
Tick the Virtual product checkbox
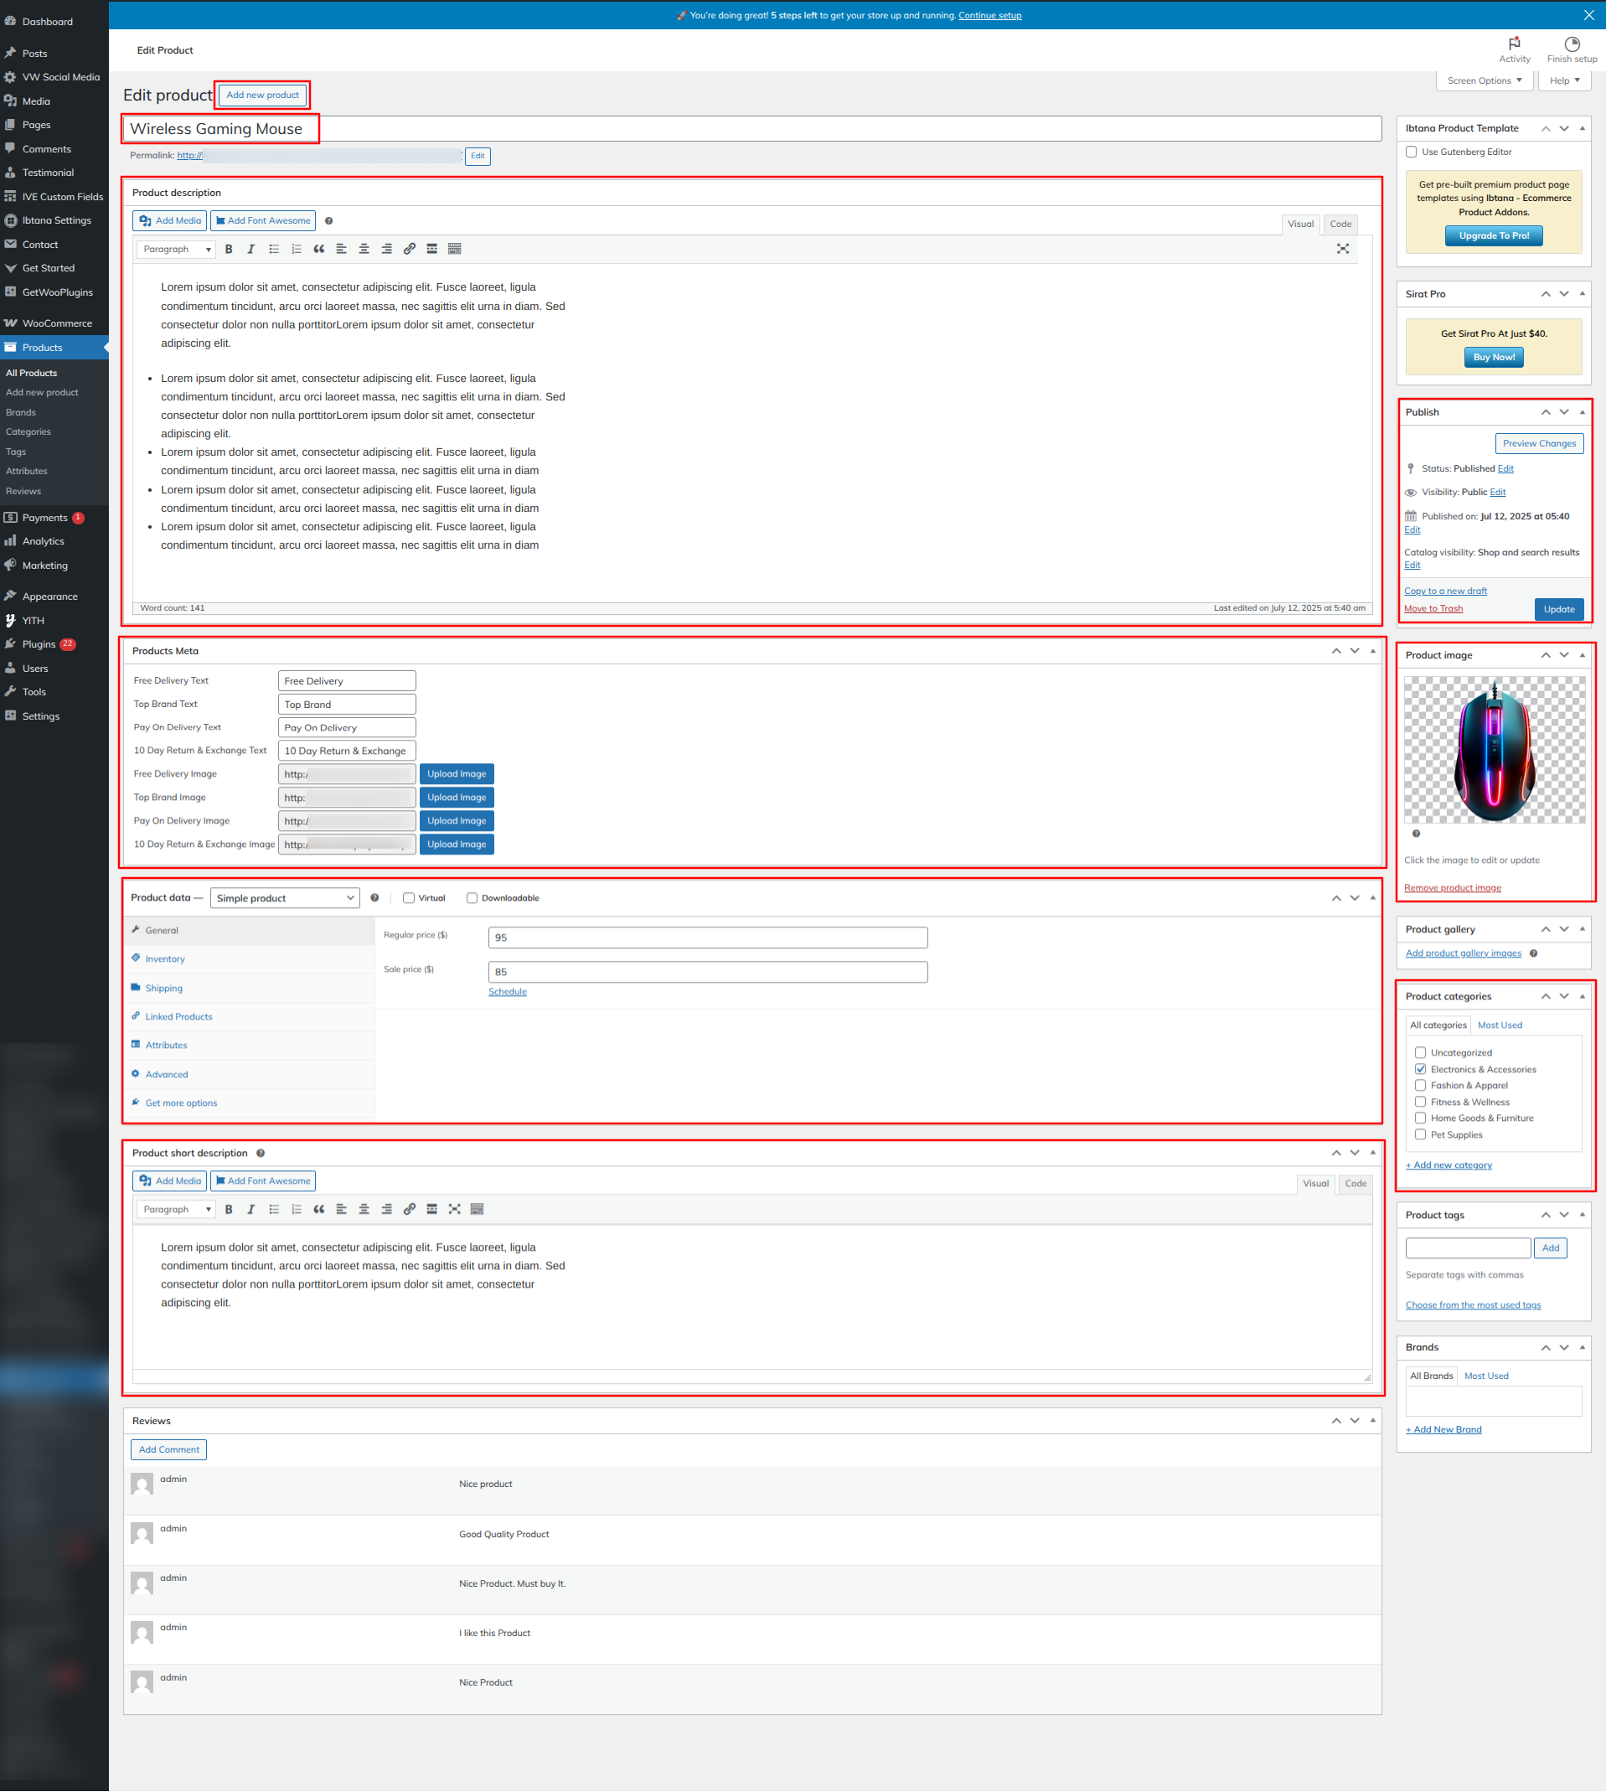point(409,898)
